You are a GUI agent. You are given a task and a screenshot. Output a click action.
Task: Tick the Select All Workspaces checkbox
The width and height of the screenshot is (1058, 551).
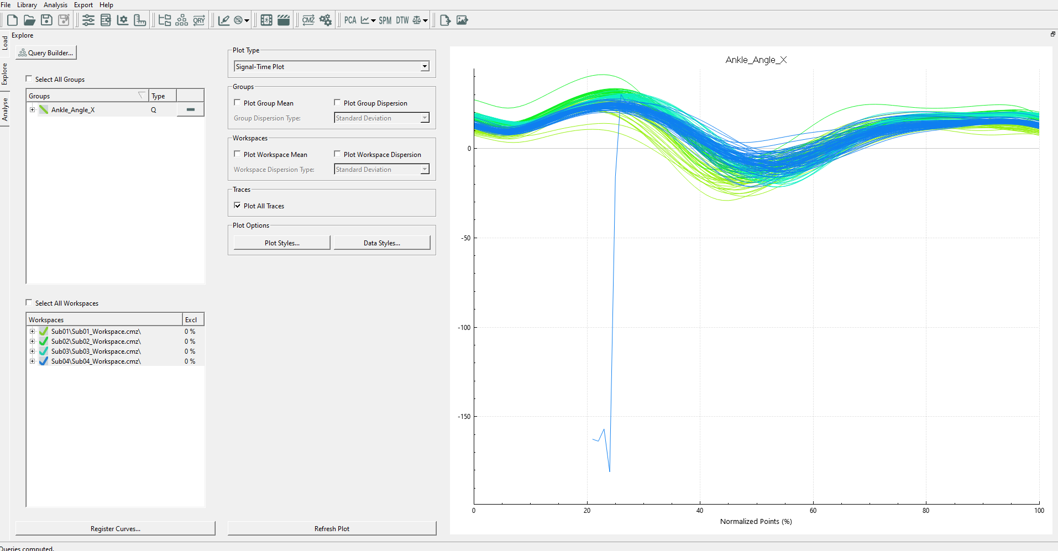pos(29,303)
